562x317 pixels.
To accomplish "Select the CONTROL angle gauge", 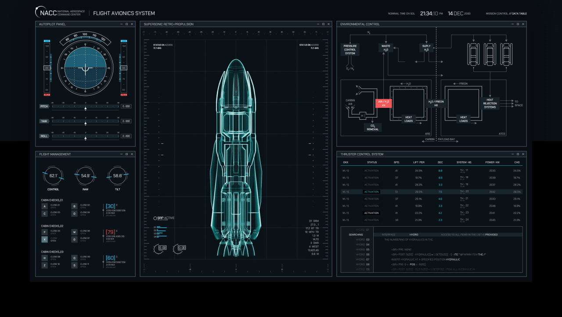I will (53, 176).
